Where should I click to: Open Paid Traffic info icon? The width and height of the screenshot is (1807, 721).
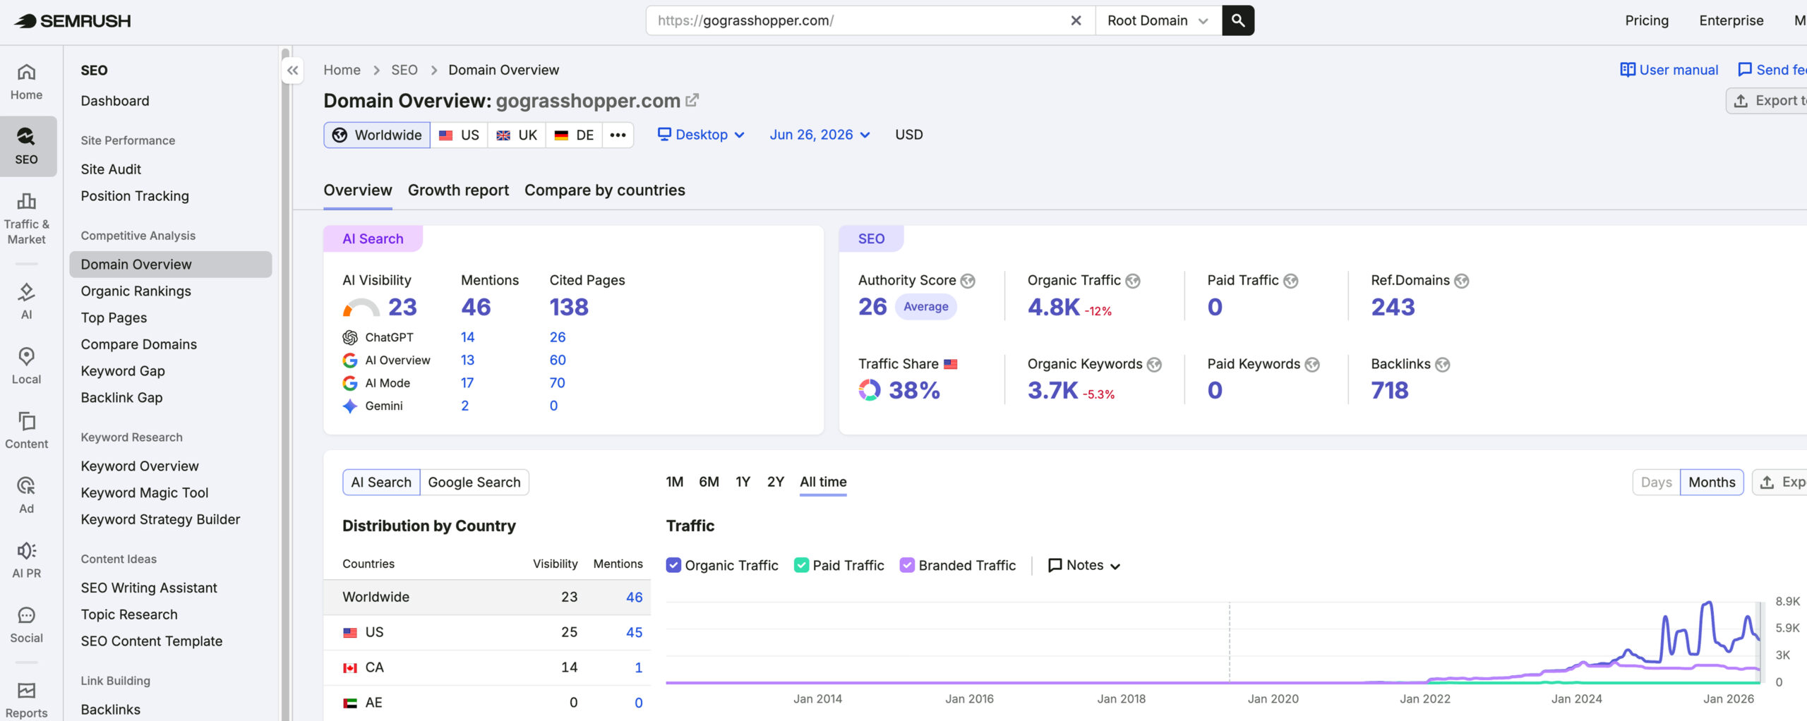(1291, 281)
